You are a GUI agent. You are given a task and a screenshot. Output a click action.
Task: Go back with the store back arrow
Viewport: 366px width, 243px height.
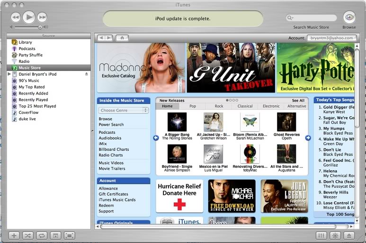pyautogui.click(x=101, y=38)
